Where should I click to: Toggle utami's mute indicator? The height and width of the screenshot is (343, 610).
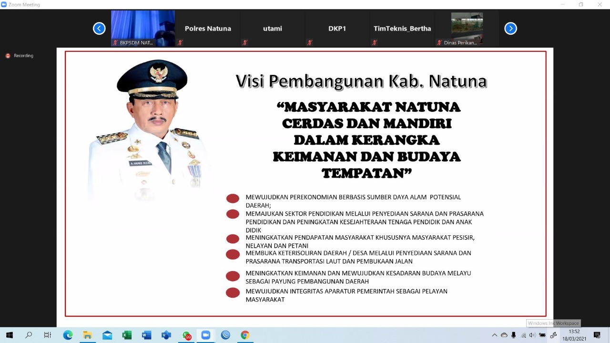[244, 42]
